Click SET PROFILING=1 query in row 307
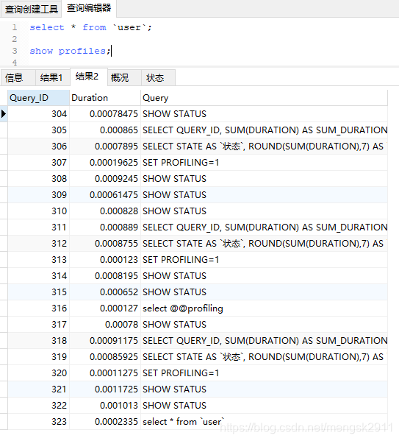This screenshot has height=441, width=399. (264, 163)
